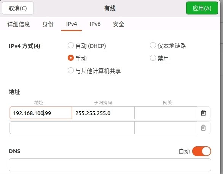Click the empty address field in second row
Viewport: 223px width, 174px height.
41,128
